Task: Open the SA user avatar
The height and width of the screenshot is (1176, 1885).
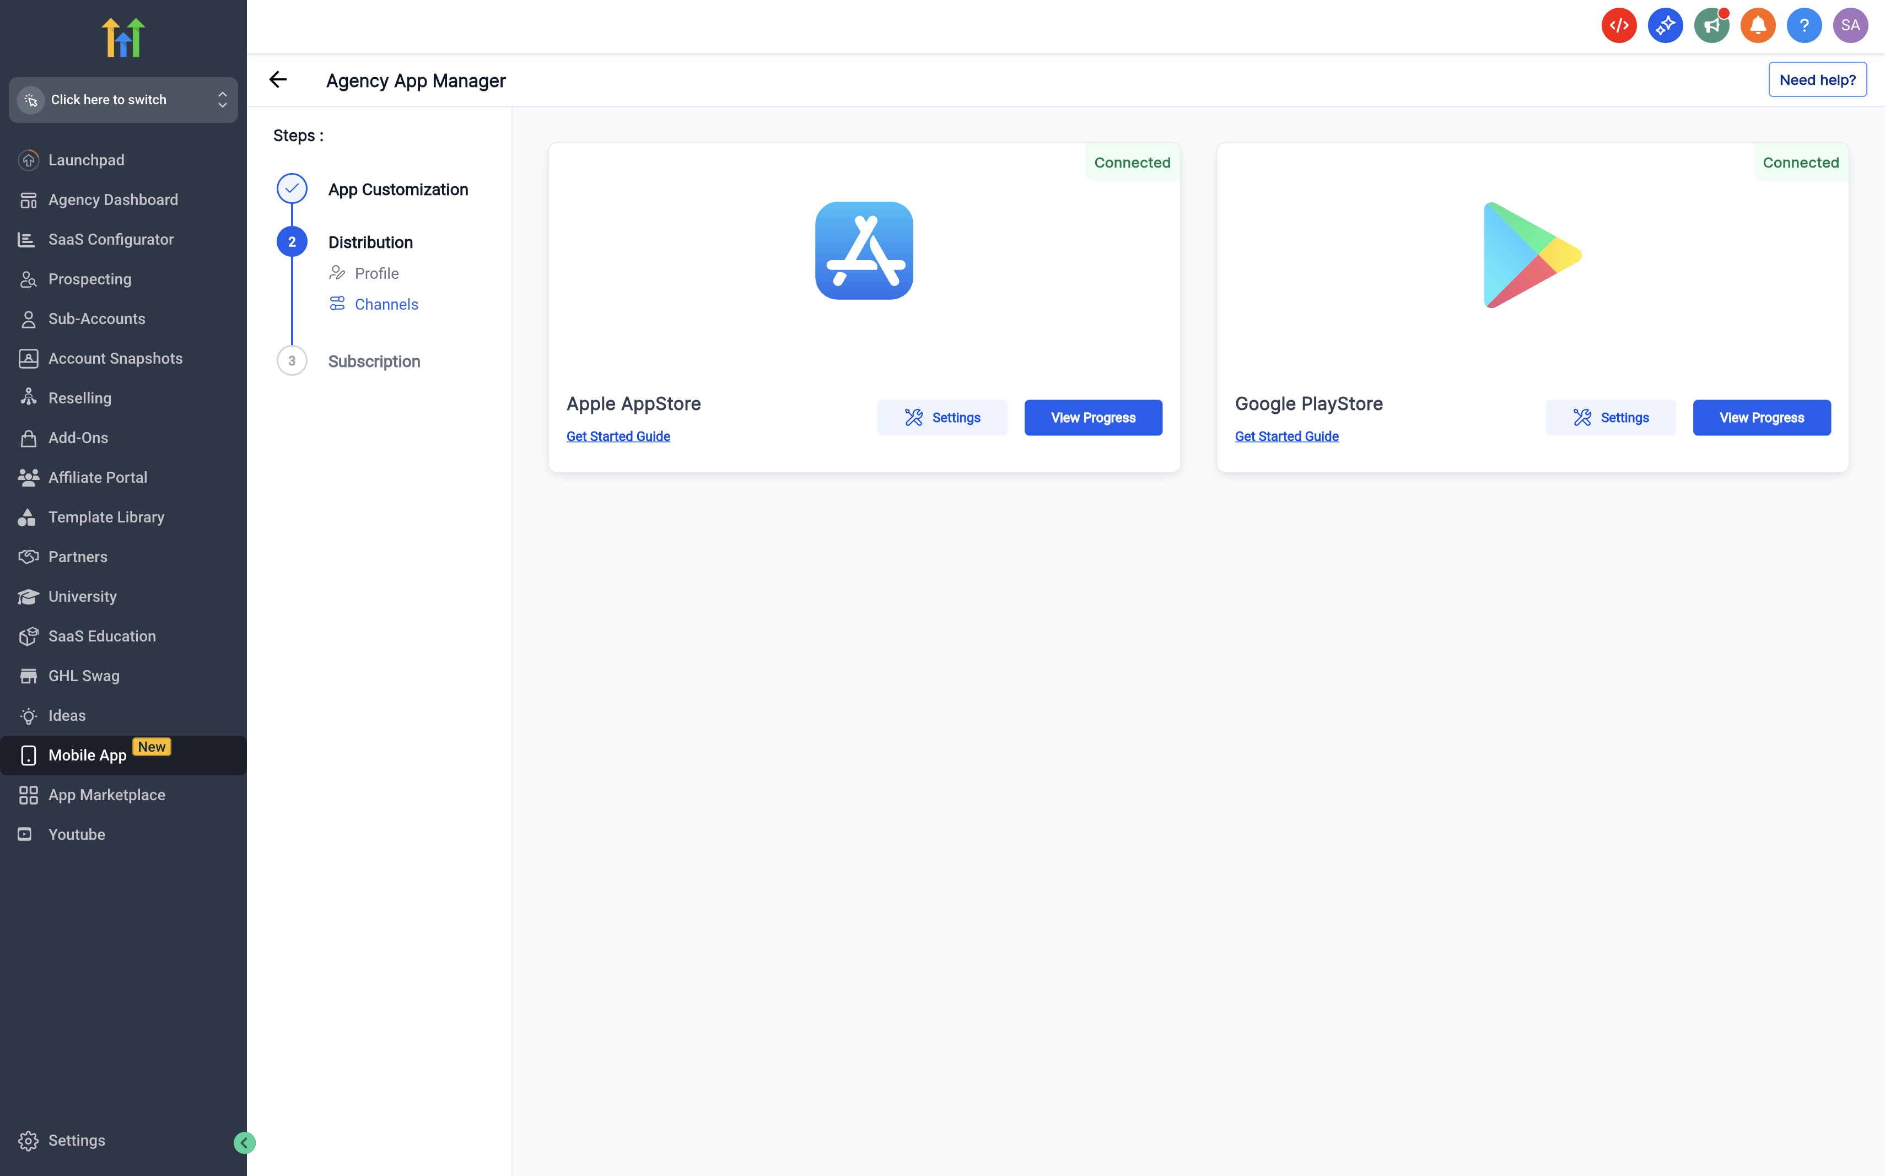Action: click(x=1850, y=26)
